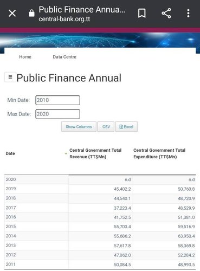
Task: Select the 2019 table row
Action: 100,189
